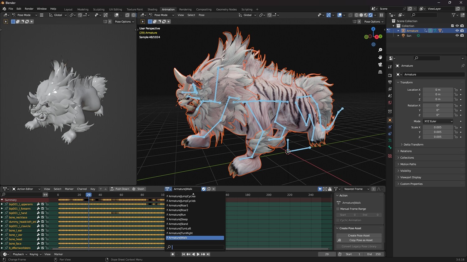Click the Push Down button

(x=120, y=189)
